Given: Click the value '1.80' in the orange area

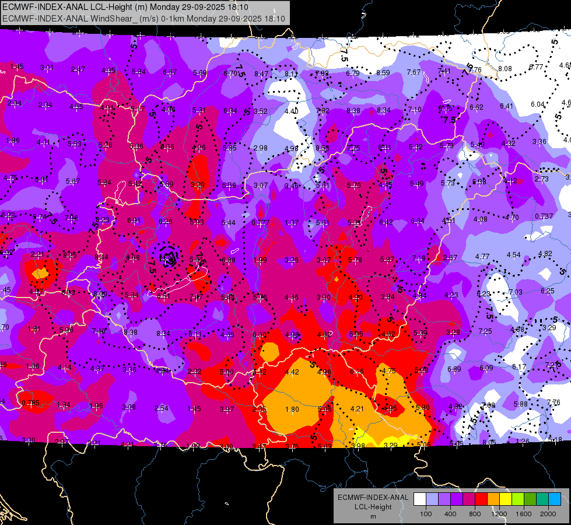Looking at the screenshot, I should 292,409.
